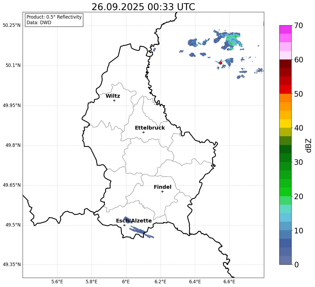315x287 pixels.
Task: Click the Findel station label
Action: coord(163,187)
